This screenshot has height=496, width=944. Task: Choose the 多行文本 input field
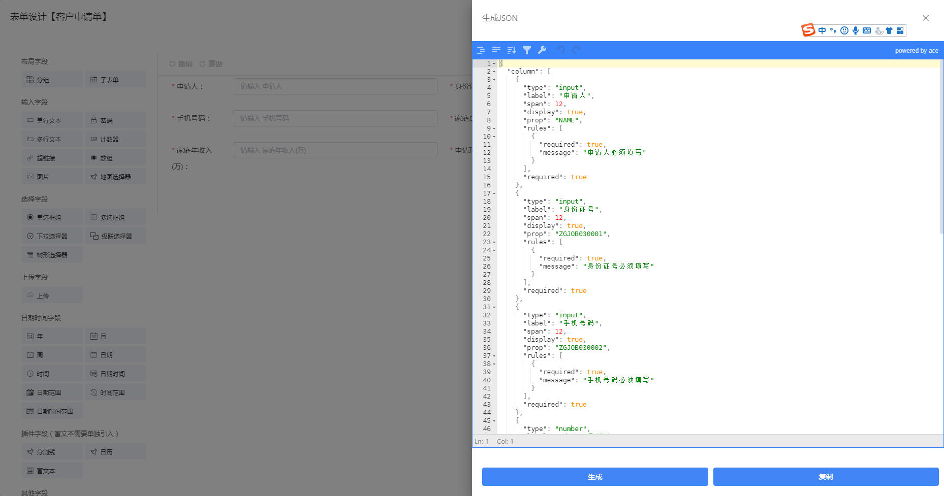52,139
